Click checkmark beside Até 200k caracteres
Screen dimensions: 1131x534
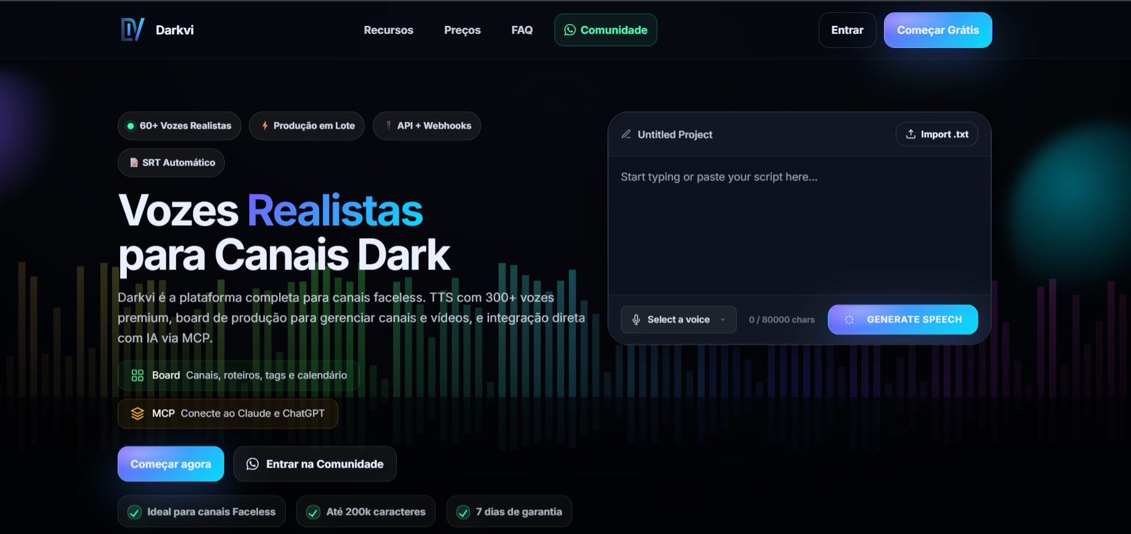pos(313,512)
